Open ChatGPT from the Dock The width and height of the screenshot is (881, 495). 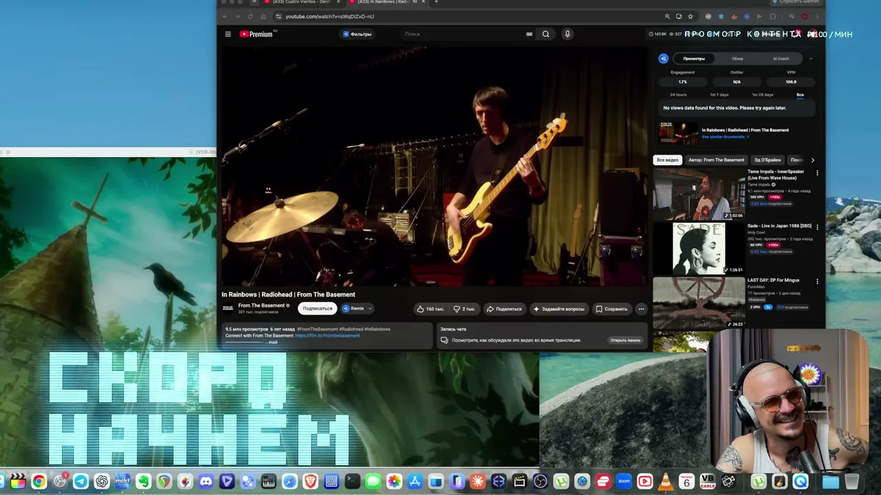(102, 481)
